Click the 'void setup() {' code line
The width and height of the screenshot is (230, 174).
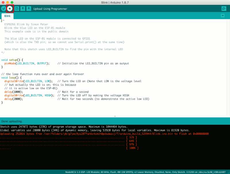pos(12,60)
